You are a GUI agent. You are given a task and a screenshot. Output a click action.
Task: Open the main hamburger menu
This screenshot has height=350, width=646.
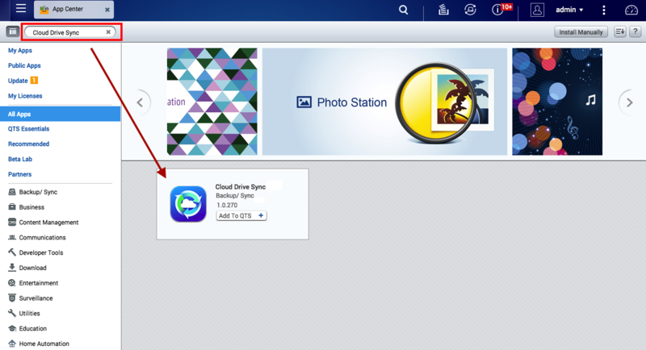click(x=21, y=8)
